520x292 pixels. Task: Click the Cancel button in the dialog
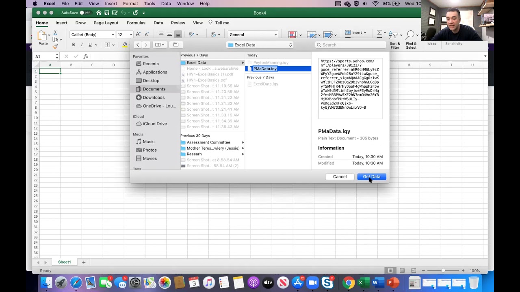[x=340, y=177]
